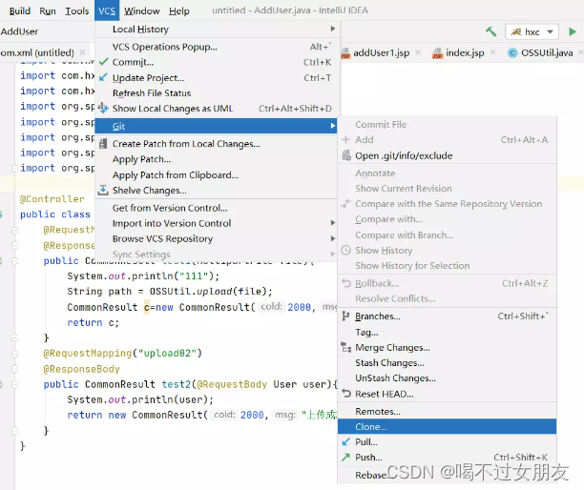Select UnStash Changes... entry

[x=447, y=378]
